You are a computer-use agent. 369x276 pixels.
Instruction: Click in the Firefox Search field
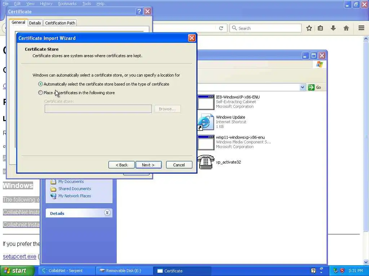(x=266, y=28)
